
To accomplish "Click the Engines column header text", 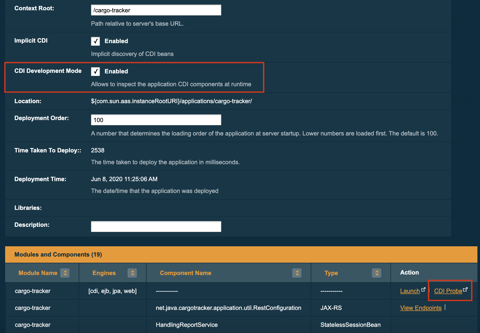I will pos(104,273).
